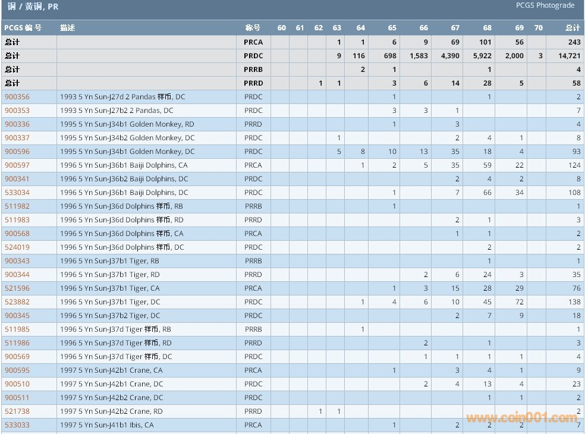Open coin number 521596

pos(17,288)
